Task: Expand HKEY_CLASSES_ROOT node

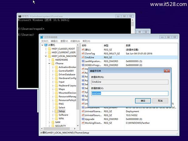Action: click(x=46, y=49)
